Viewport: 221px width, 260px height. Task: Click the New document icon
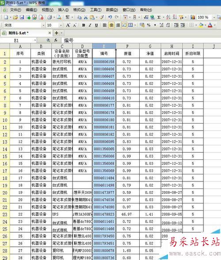click(6, 17)
